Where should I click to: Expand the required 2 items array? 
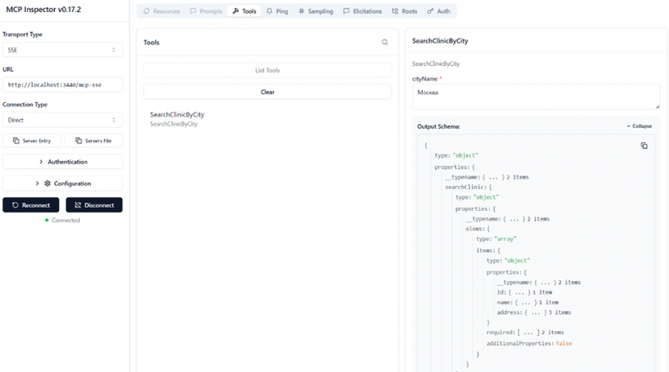click(525, 333)
